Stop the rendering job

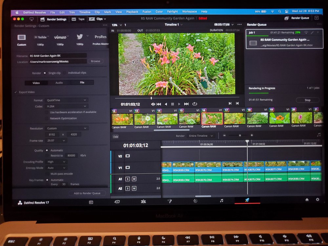(308, 100)
